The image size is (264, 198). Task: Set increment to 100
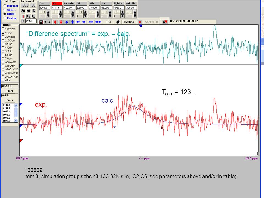(33, 5)
